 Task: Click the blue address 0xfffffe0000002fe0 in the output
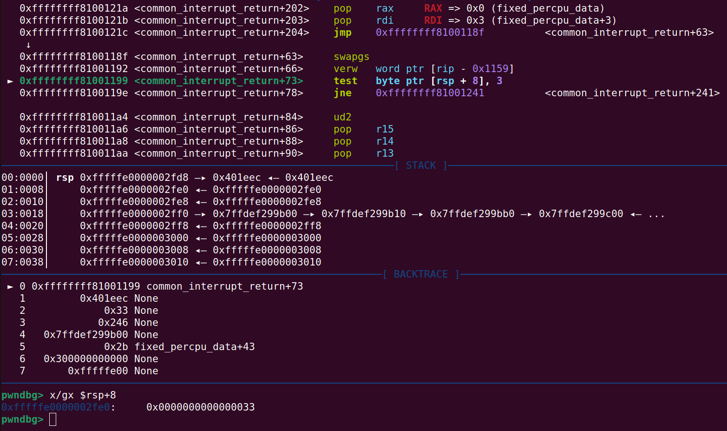56,407
